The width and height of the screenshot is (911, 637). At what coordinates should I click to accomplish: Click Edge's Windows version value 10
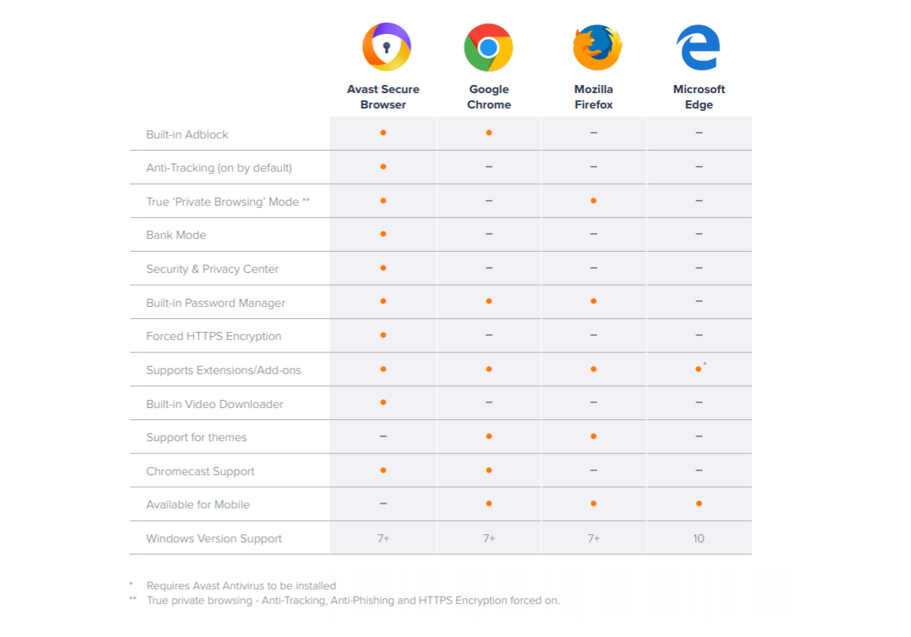(699, 538)
